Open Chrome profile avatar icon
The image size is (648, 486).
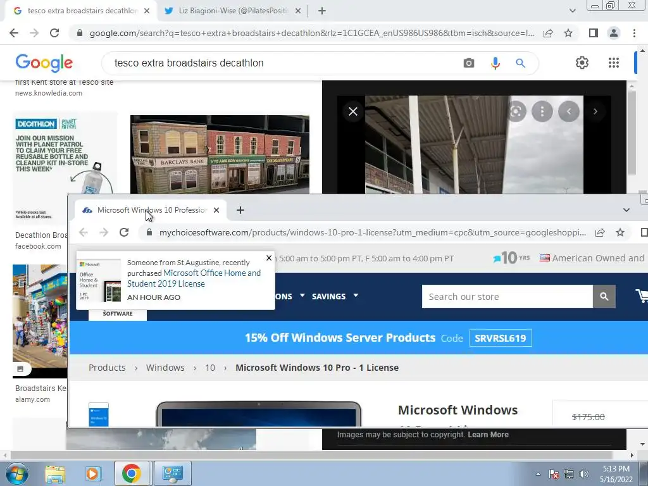tap(614, 33)
